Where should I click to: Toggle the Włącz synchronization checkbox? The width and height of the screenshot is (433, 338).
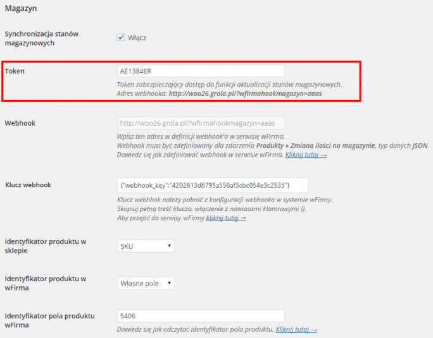click(120, 37)
